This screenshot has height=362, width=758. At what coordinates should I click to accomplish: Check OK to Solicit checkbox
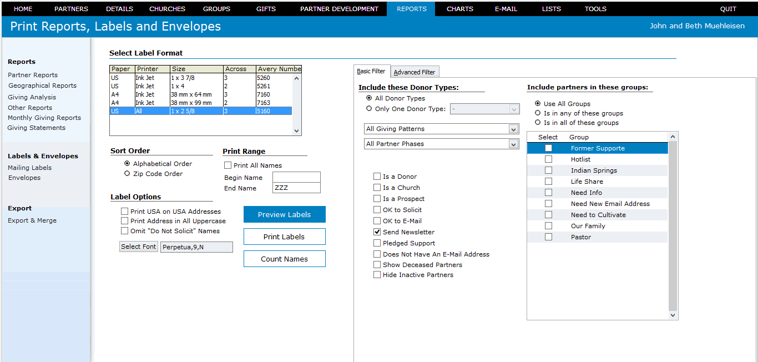[377, 210]
